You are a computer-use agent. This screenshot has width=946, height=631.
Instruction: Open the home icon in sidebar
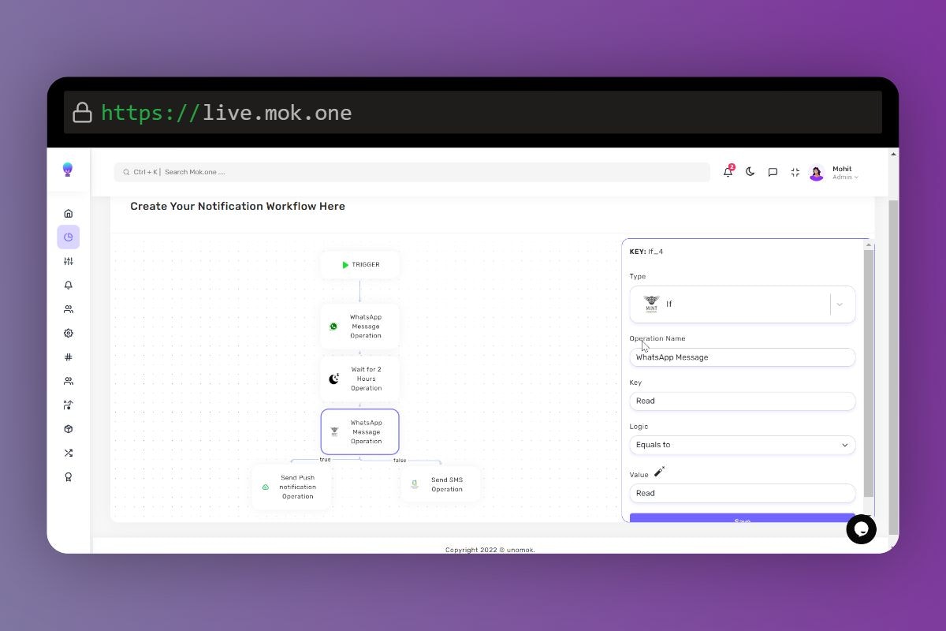(69, 213)
